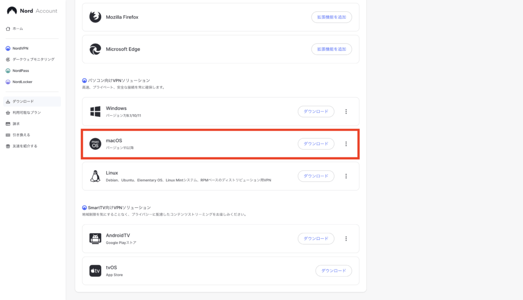This screenshot has width=523, height=300.
Task: Download the Windows VPN app
Action: [x=316, y=112]
